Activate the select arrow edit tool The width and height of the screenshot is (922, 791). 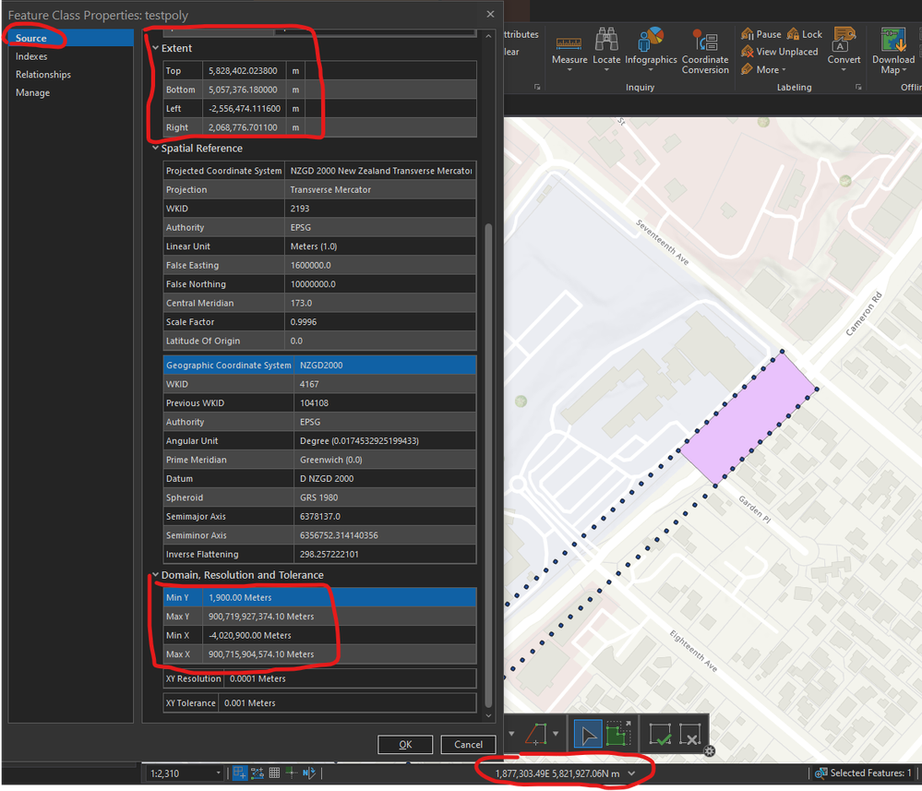pos(586,735)
